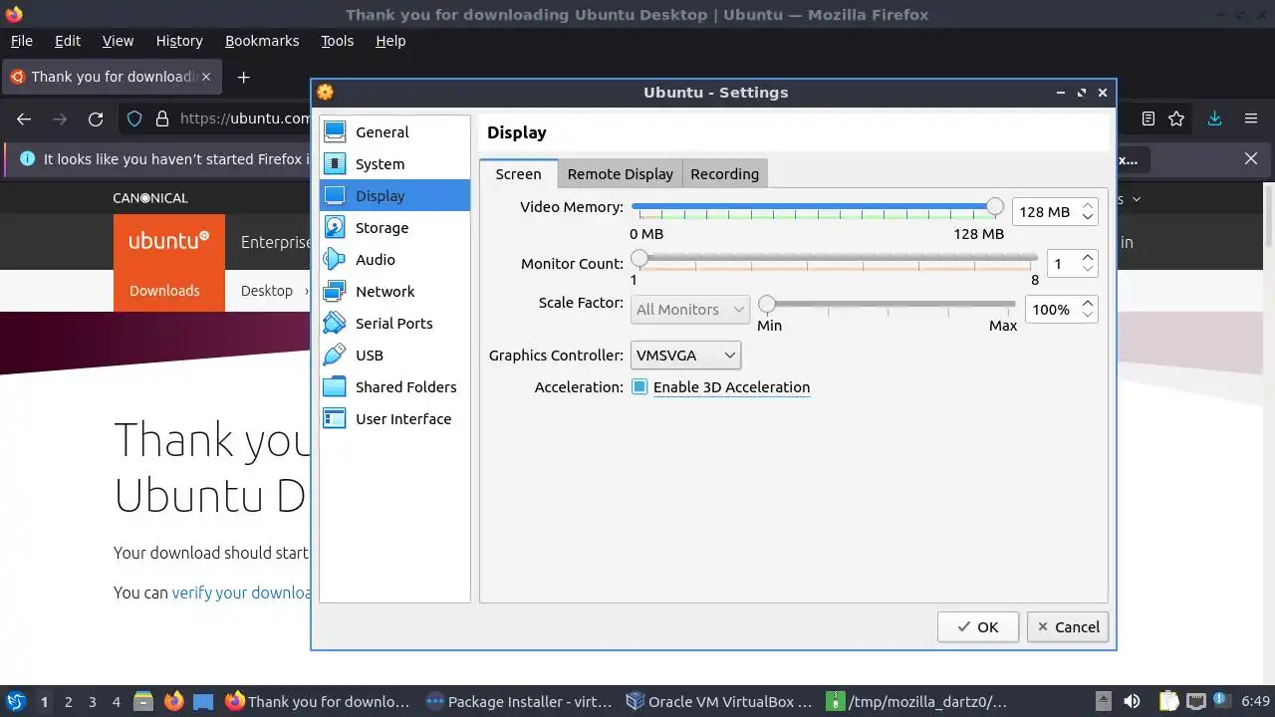The image size is (1275, 717).
Task: Launch file manager from taskbar
Action: pyautogui.click(x=143, y=701)
